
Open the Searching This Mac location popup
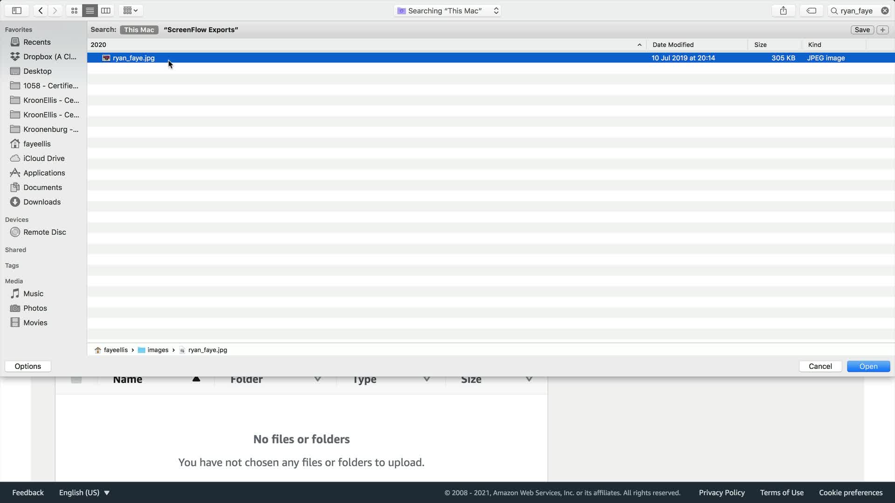447,10
